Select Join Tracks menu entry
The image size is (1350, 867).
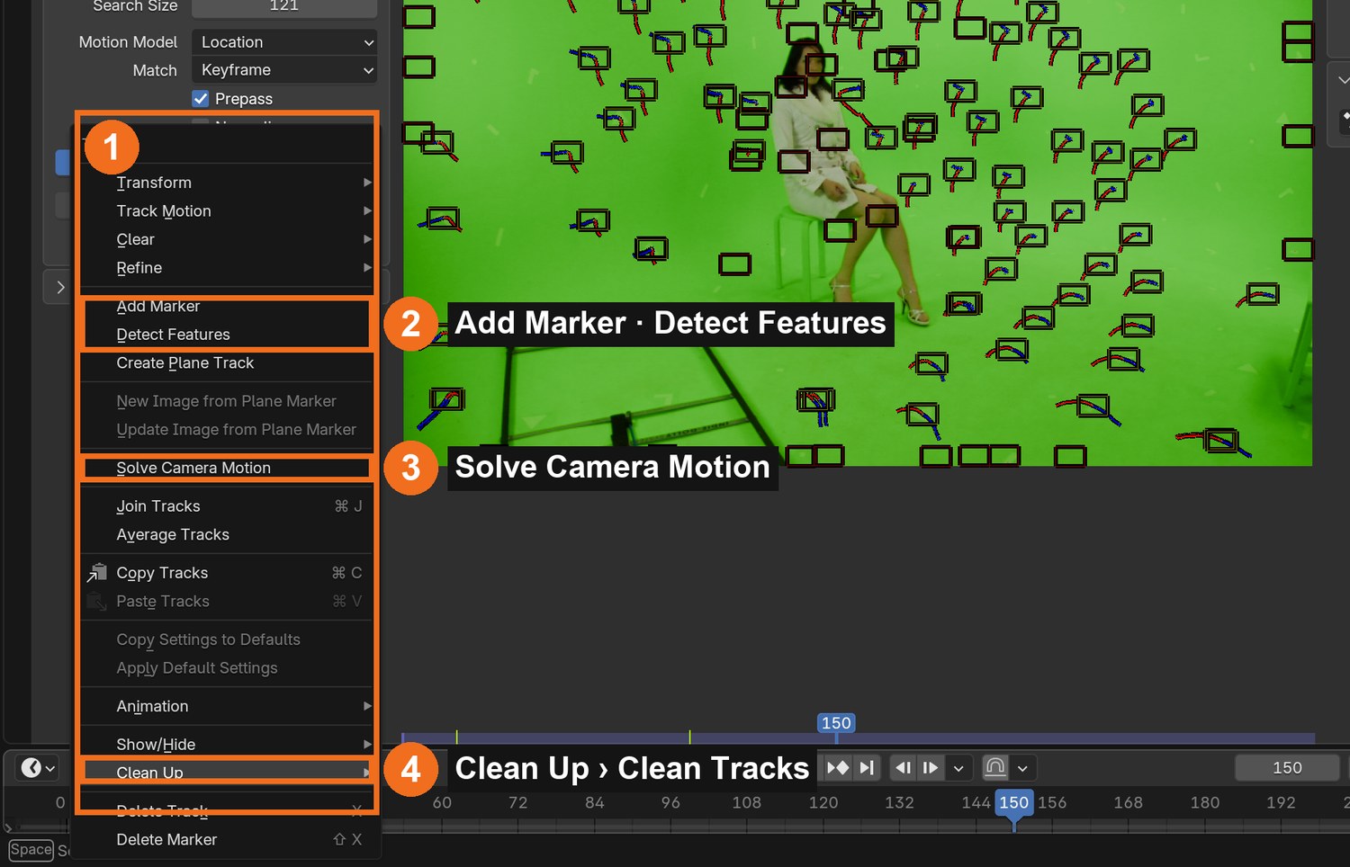[228, 506]
